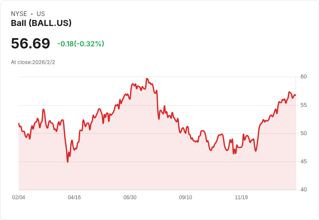The image size is (319, 220).
Task: Click the 50 y-axis price label
Action: click(304, 133)
